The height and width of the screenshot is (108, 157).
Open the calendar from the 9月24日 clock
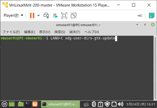coord(141,104)
